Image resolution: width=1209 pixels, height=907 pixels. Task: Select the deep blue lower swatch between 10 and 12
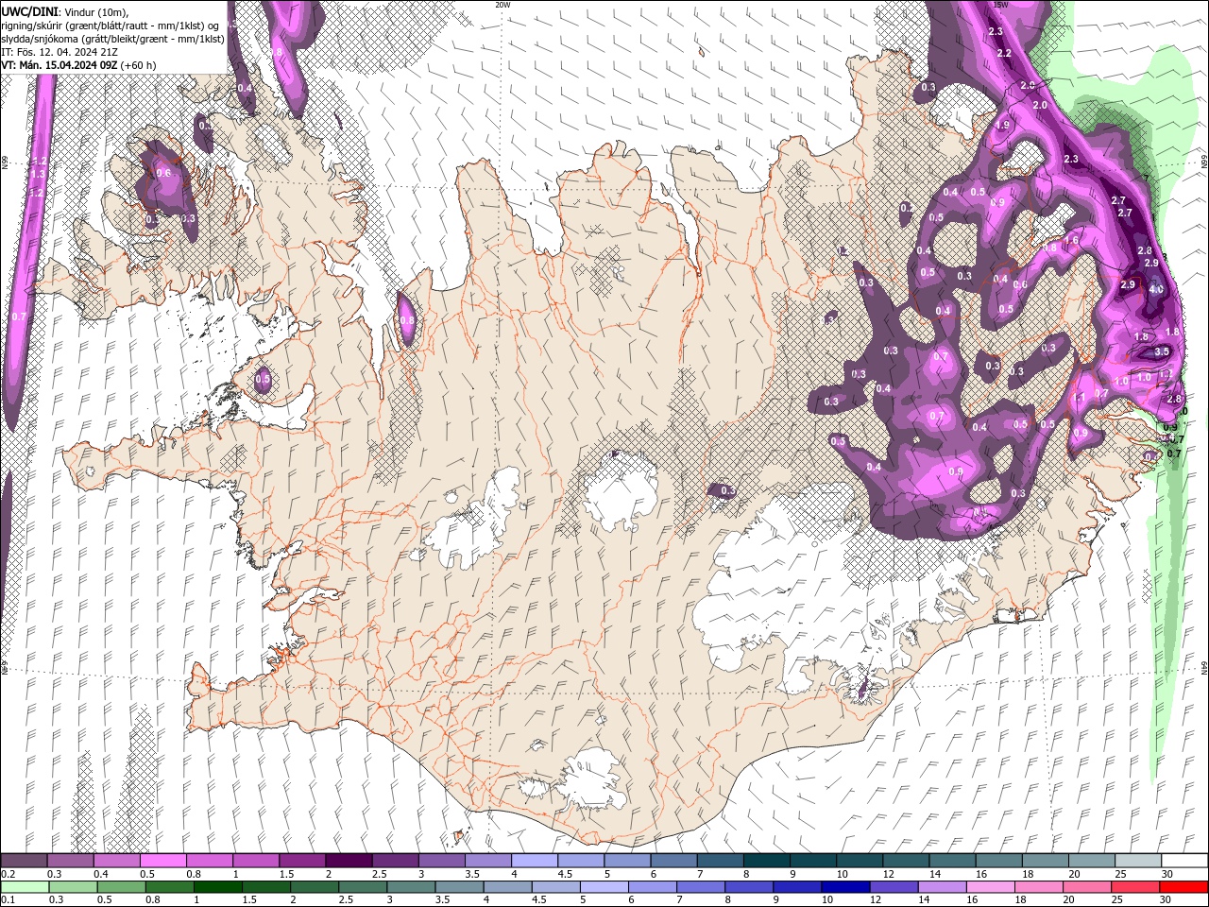846,887
